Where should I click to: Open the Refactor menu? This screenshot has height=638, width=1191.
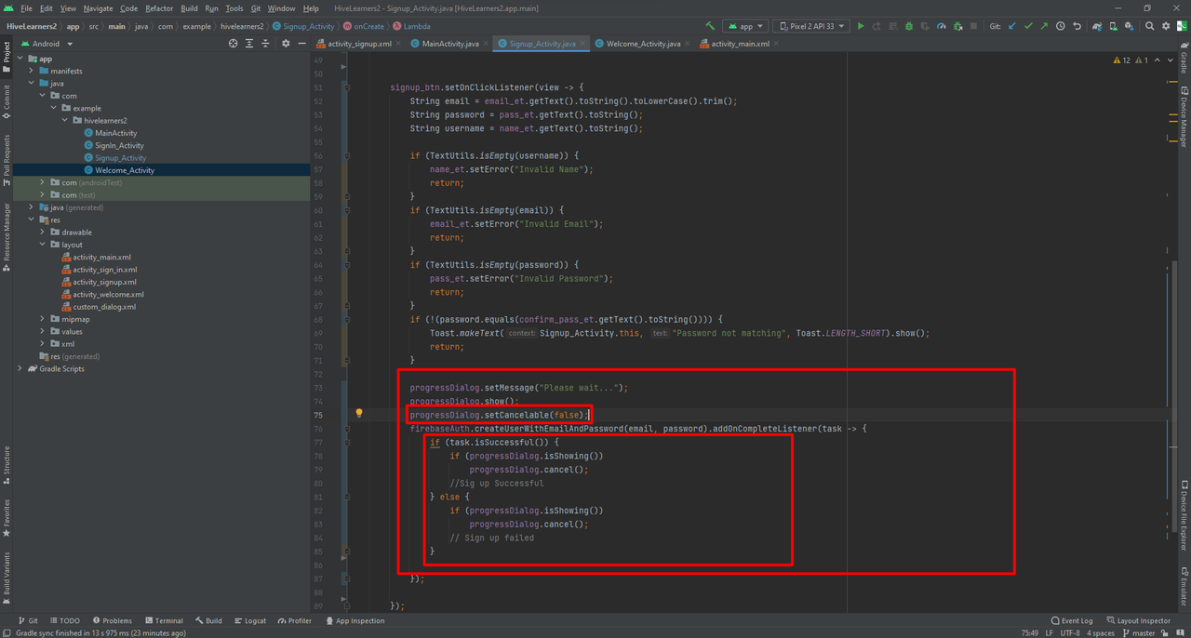click(x=159, y=8)
